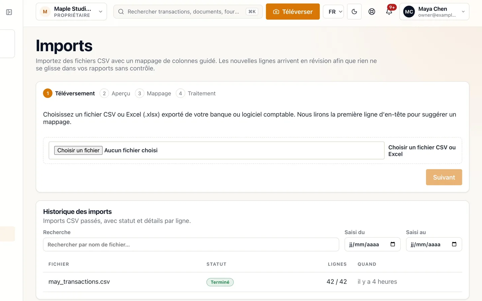Open the help lifebuoy icon
482x301 pixels.
[x=372, y=12]
